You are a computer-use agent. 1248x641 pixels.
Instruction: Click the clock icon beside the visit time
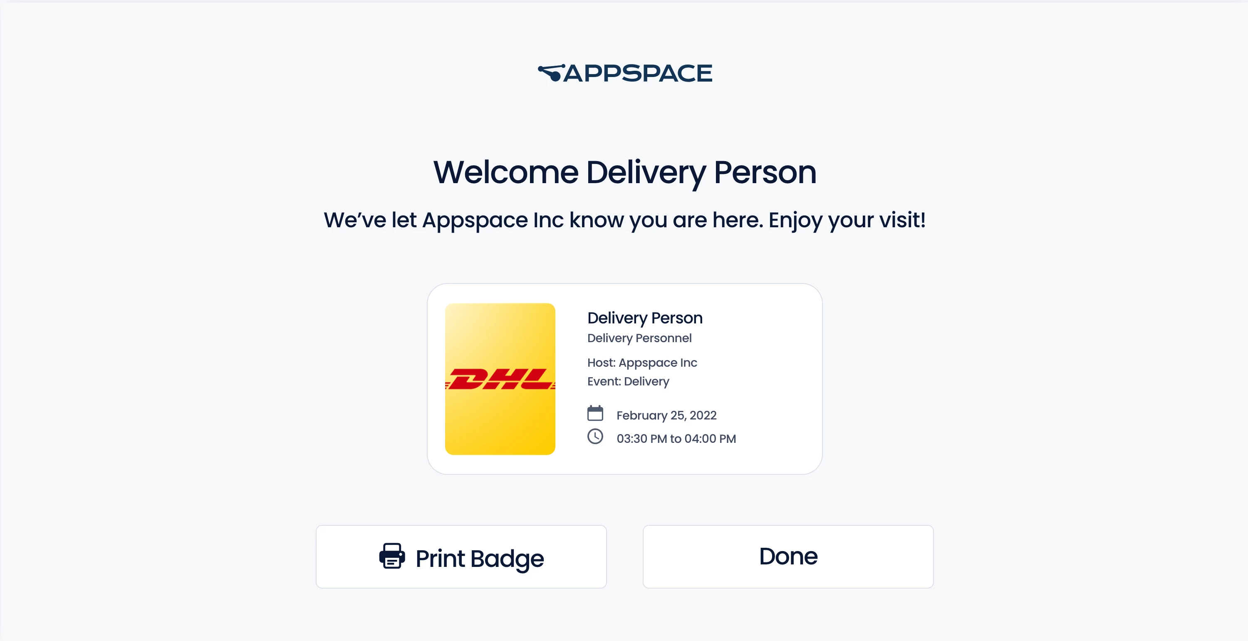[595, 436]
